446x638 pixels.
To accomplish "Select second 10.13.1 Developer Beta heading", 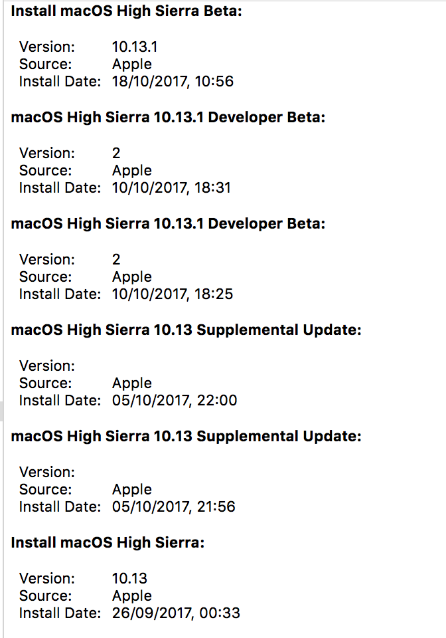I will tap(168, 223).
